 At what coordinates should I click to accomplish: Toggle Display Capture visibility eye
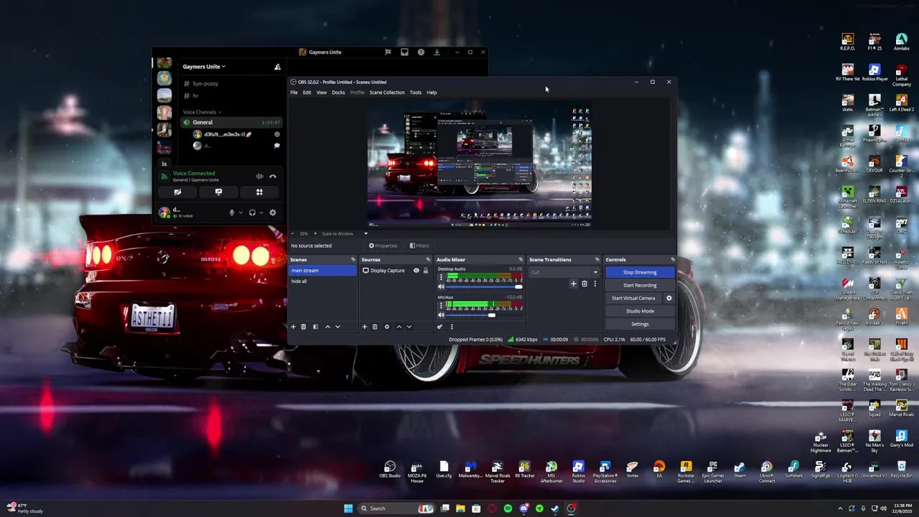[416, 271]
